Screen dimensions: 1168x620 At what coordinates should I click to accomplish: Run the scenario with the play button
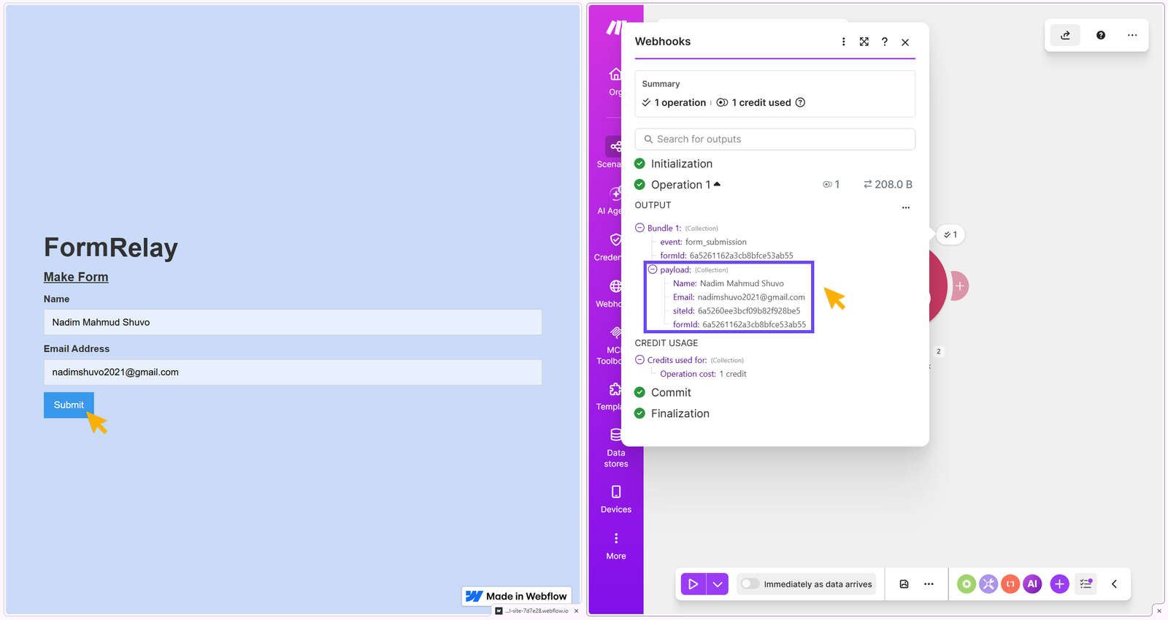point(693,584)
